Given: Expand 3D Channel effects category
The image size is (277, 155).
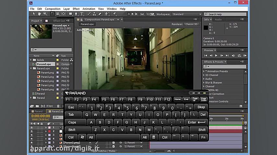Looking at the screenshot, I should click(x=204, y=75).
